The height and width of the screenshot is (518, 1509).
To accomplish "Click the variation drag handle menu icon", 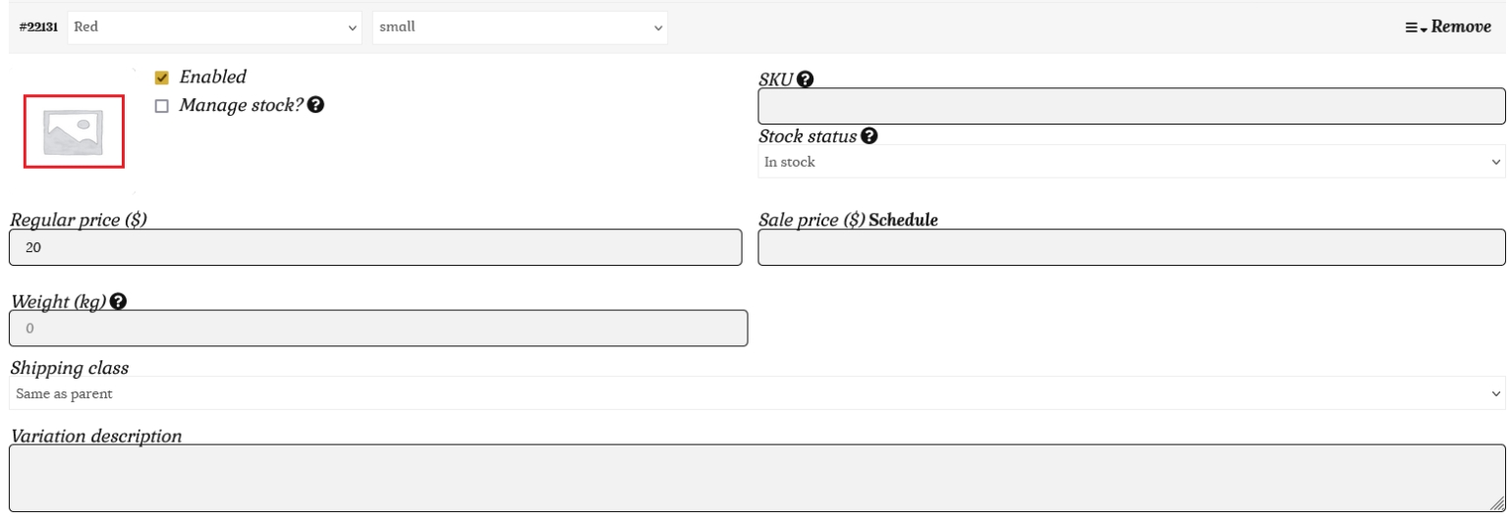I will (x=1415, y=27).
